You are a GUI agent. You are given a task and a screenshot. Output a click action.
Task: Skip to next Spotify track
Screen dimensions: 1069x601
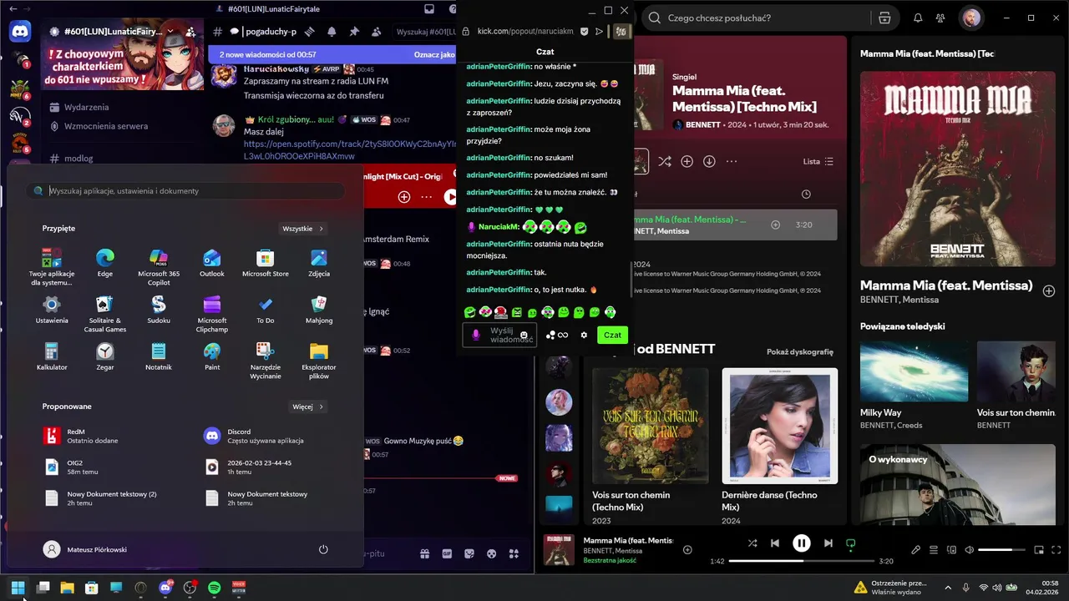(x=828, y=543)
